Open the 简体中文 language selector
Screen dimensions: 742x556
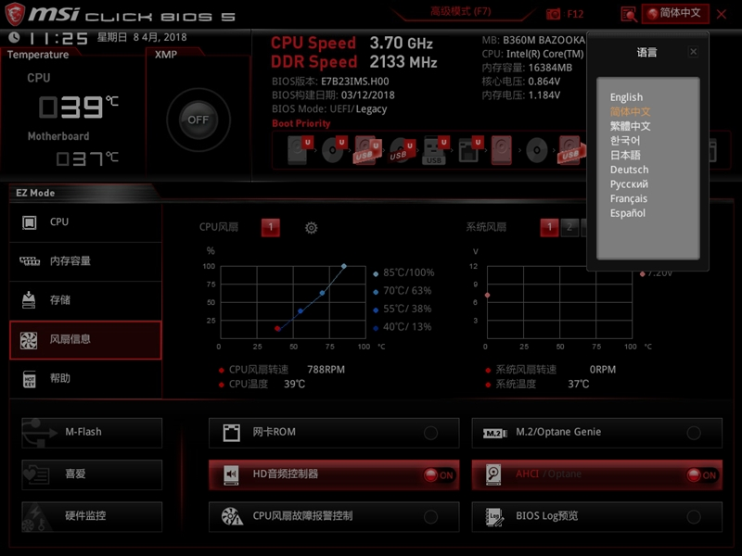[675, 14]
